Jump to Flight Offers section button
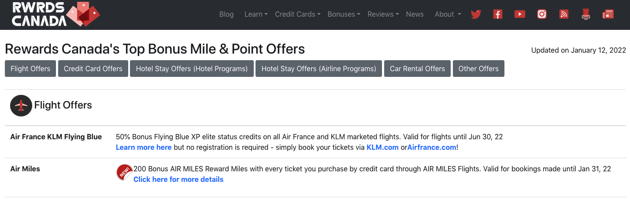Image resolution: width=630 pixels, height=199 pixels. pos(30,69)
